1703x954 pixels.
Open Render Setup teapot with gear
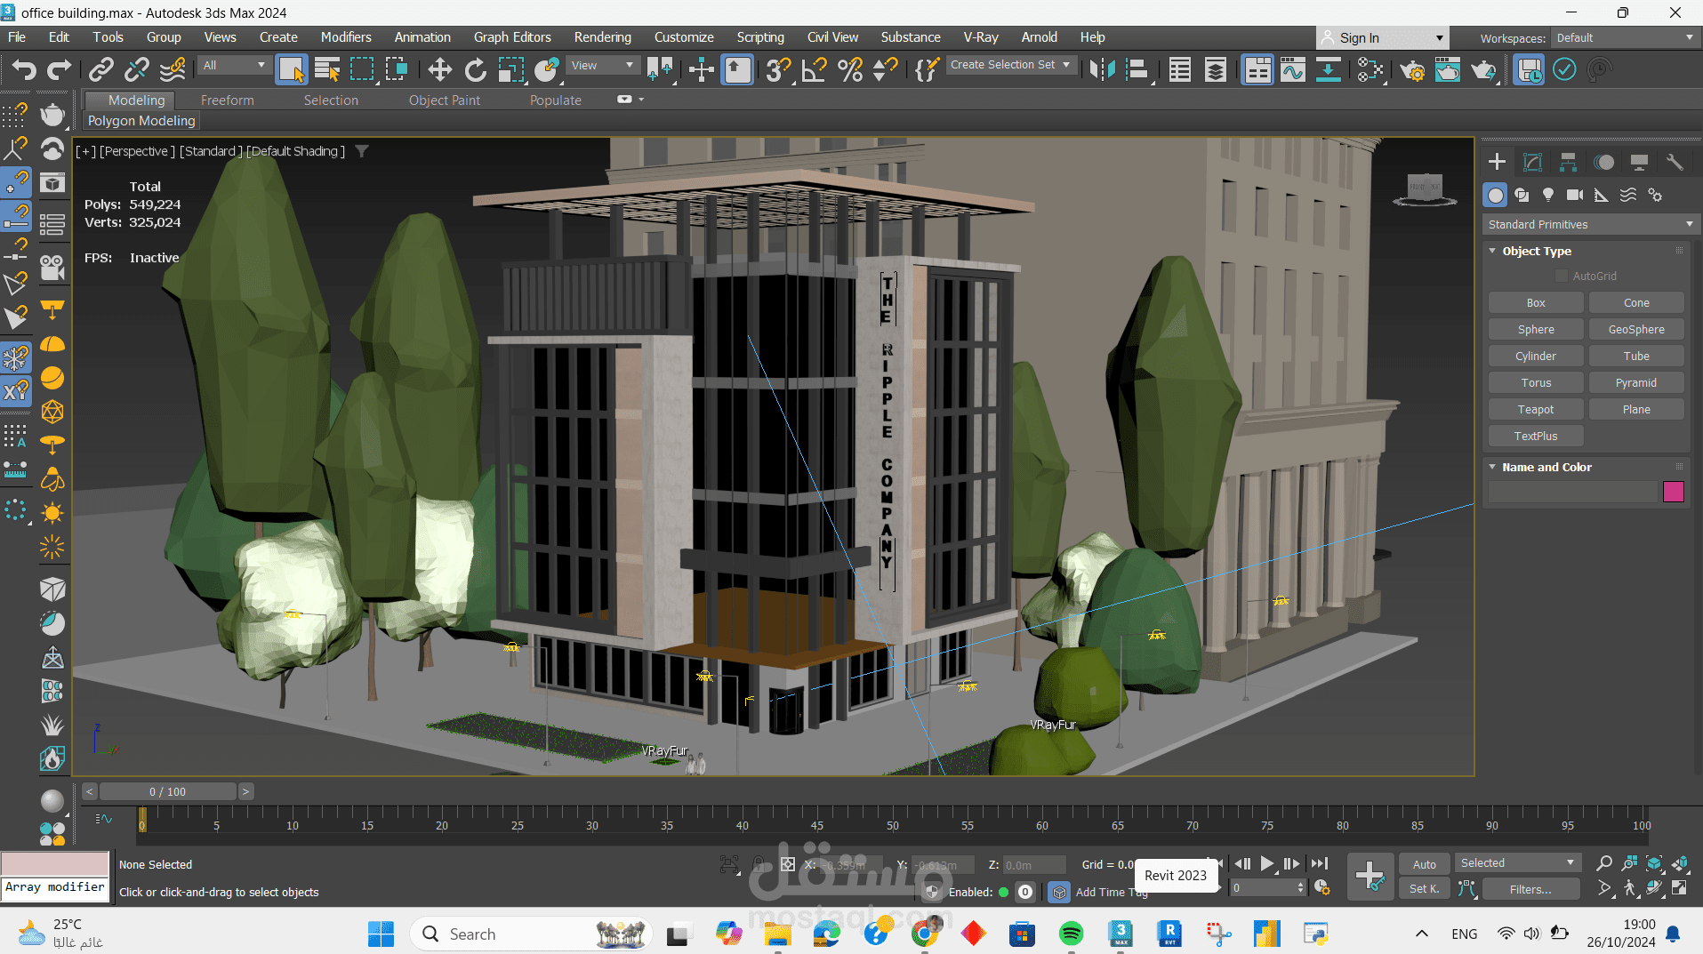coord(1412,69)
